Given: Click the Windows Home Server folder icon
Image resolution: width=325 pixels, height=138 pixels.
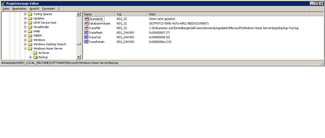Looking at the screenshot, I should pos(30,49).
